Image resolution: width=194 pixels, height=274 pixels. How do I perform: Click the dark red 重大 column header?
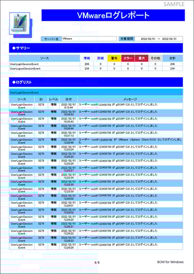(141, 58)
